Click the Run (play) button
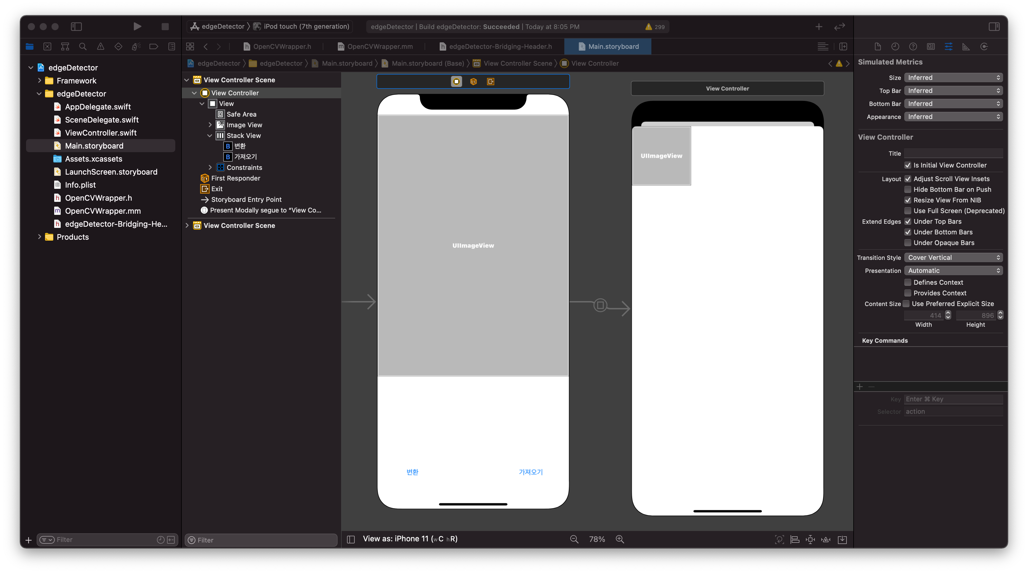The width and height of the screenshot is (1028, 573). pos(137,26)
